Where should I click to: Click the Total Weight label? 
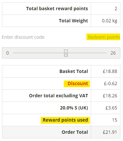[73, 21]
